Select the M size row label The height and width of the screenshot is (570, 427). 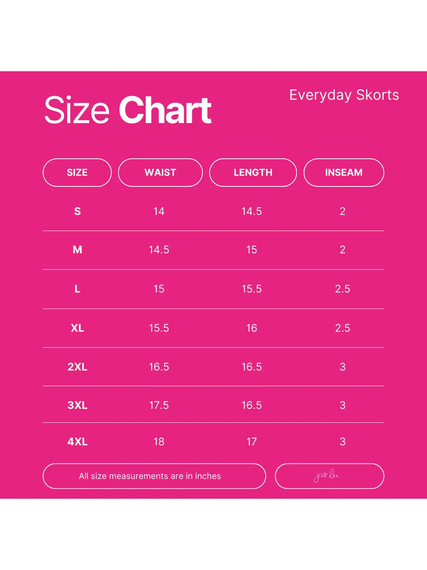pos(77,250)
